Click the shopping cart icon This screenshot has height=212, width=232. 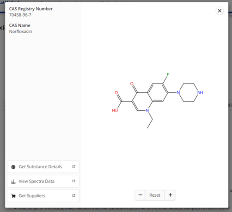pos(13,196)
